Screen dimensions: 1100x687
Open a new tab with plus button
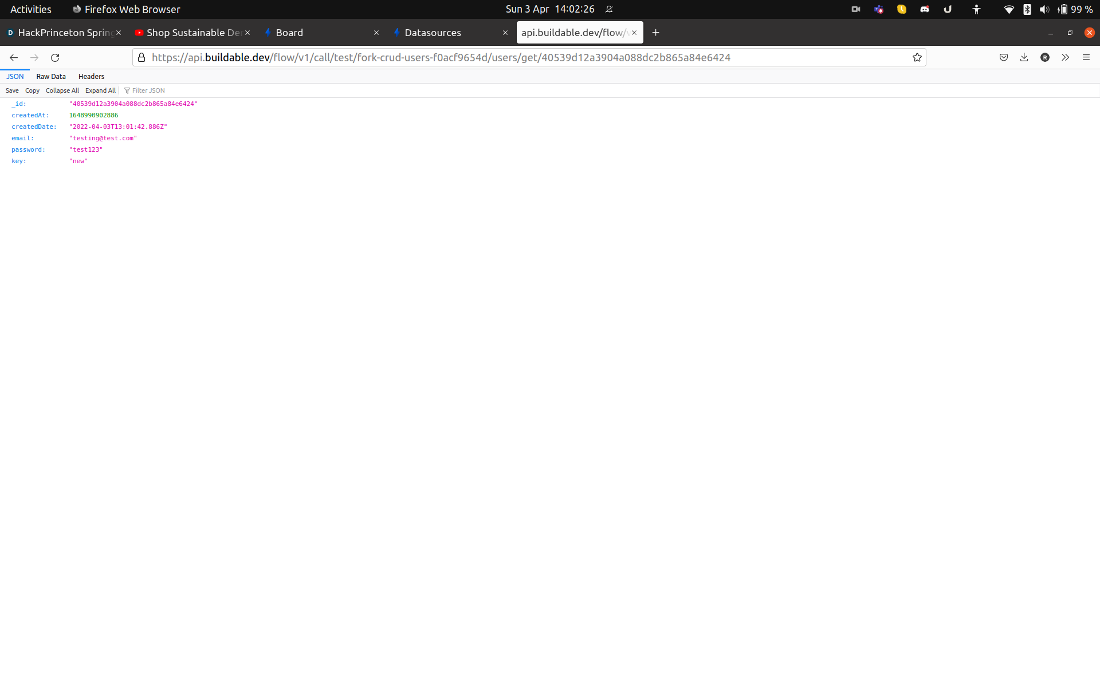(656, 33)
